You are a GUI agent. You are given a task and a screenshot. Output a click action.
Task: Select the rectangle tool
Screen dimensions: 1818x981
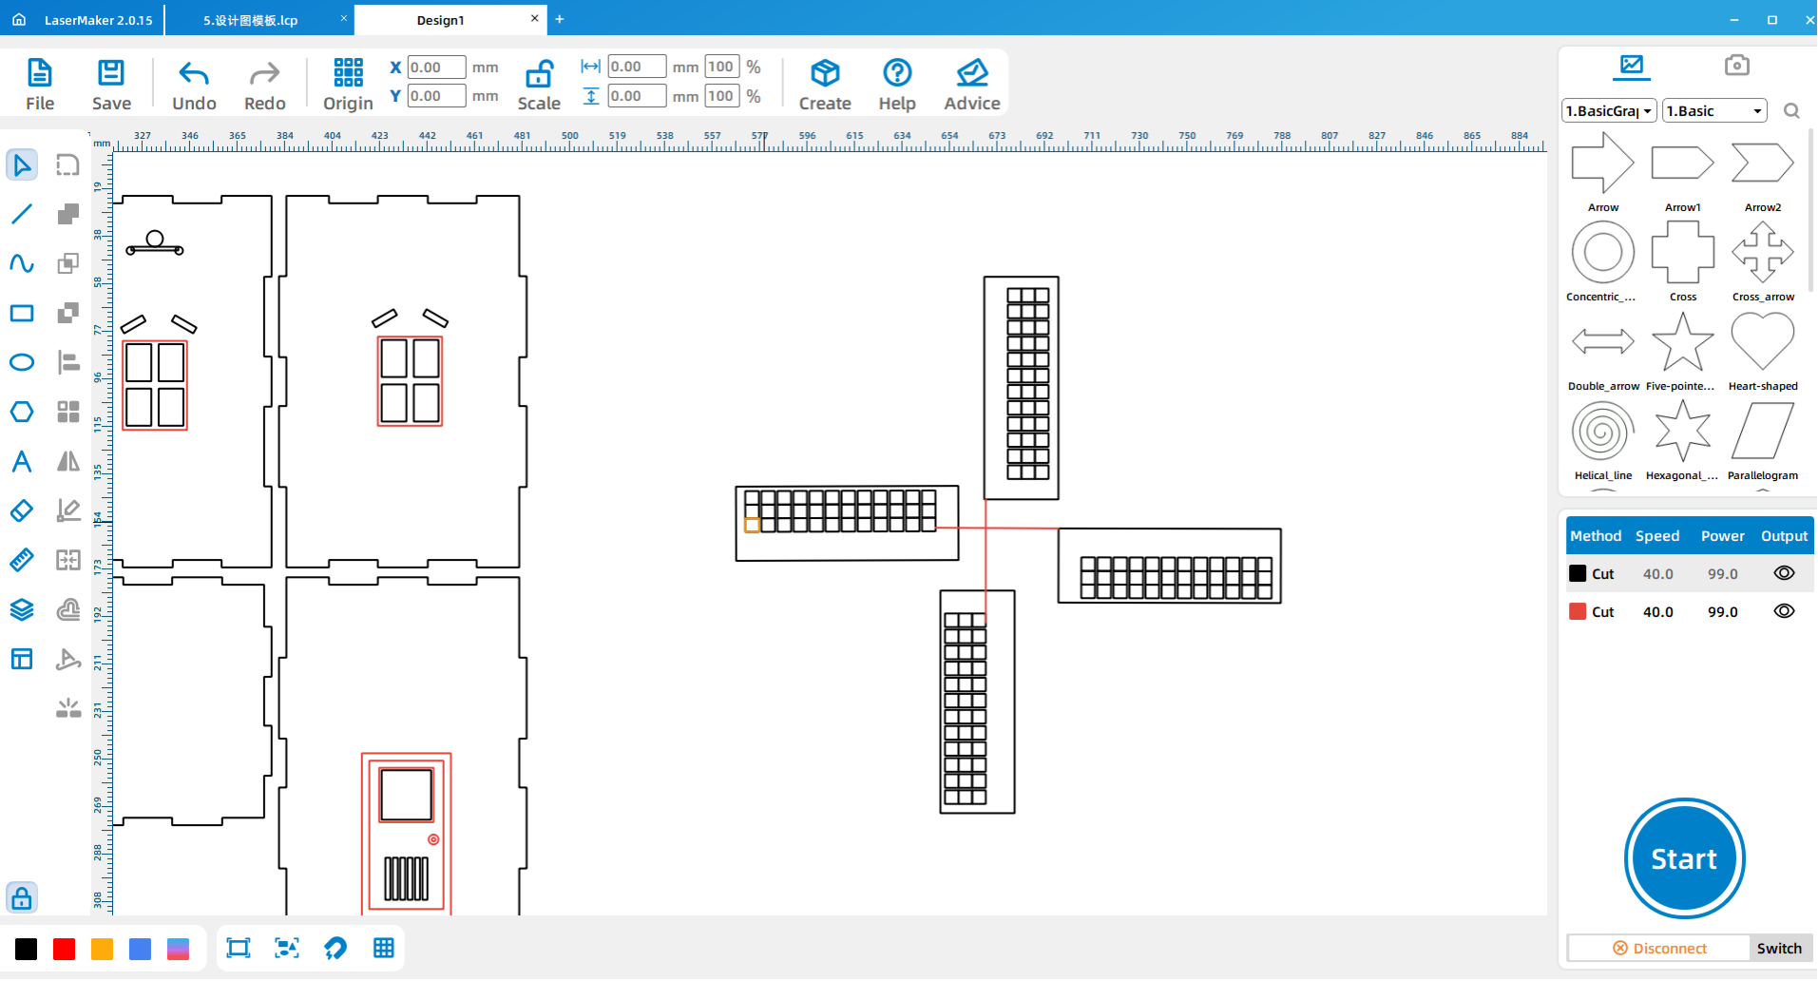pyautogui.click(x=22, y=314)
